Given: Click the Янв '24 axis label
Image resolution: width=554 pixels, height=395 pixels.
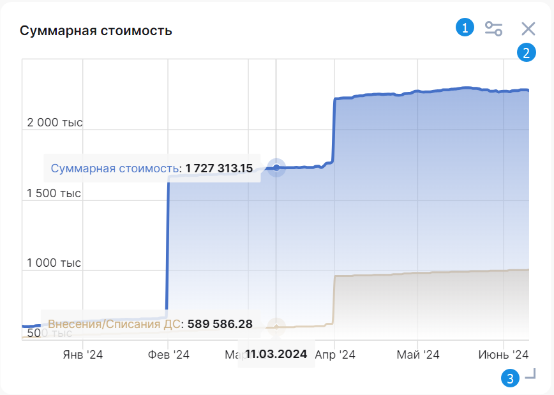Looking at the screenshot, I should tap(83, 354).
